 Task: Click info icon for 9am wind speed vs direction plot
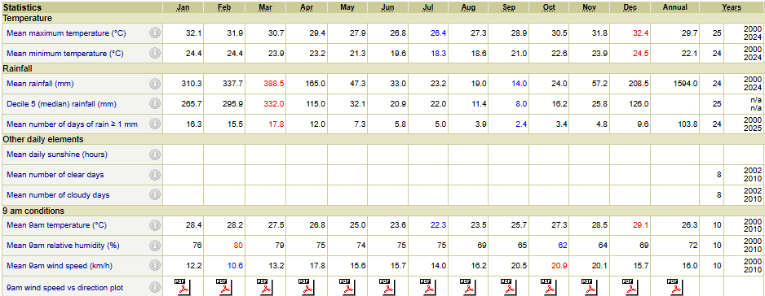[x=155, y=287]
